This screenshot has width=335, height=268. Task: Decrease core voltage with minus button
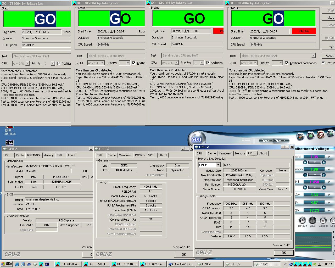[305, 162]
